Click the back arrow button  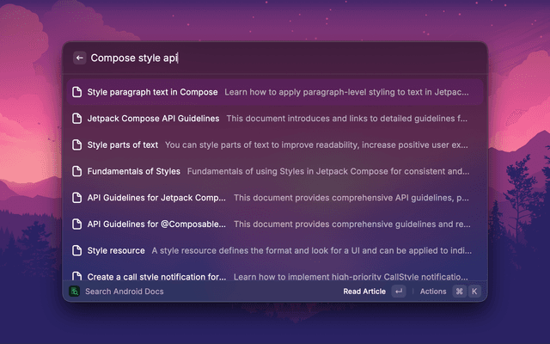tap(80, 58)
